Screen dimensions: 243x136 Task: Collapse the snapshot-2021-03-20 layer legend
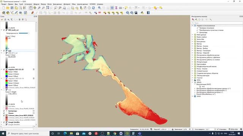click(x=2, y=70)
